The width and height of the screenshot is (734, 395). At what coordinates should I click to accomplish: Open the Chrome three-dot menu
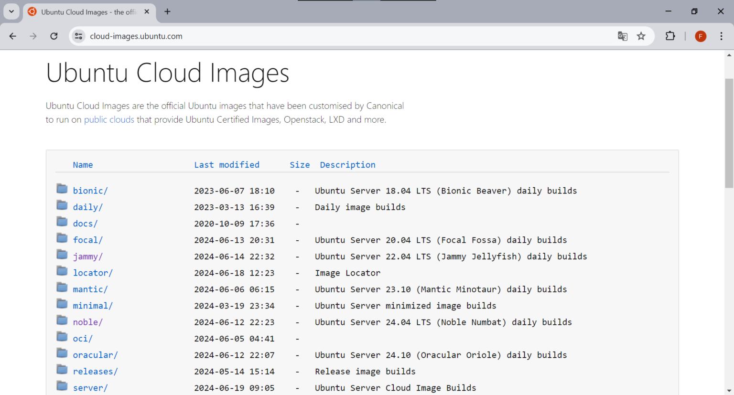click(722, 36)
